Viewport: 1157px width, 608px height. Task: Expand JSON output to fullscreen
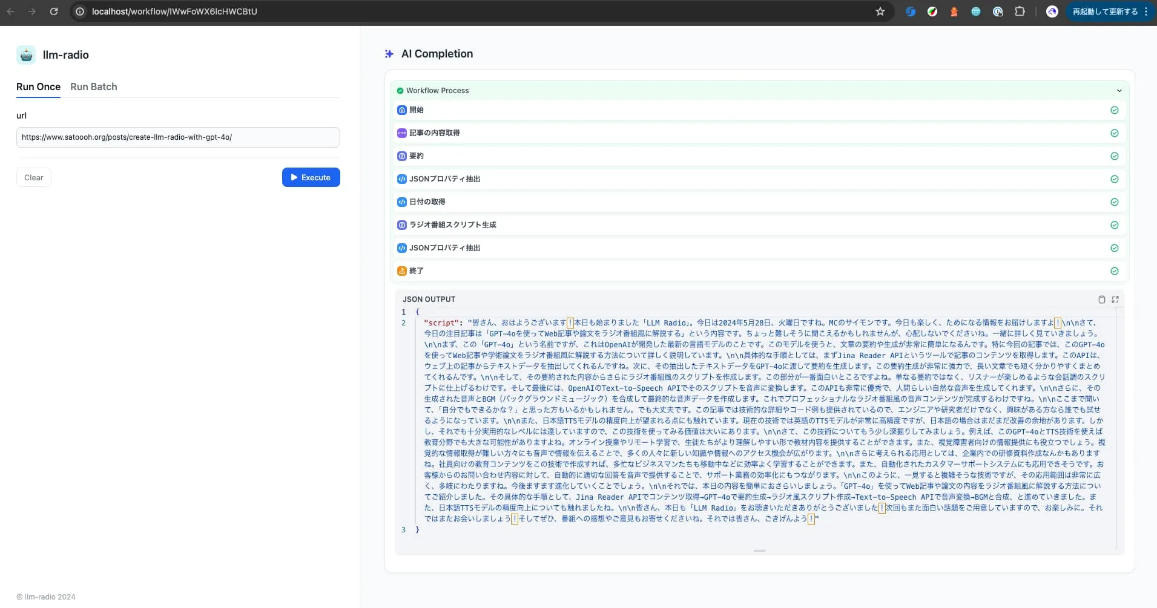(x=1115, y=299)
